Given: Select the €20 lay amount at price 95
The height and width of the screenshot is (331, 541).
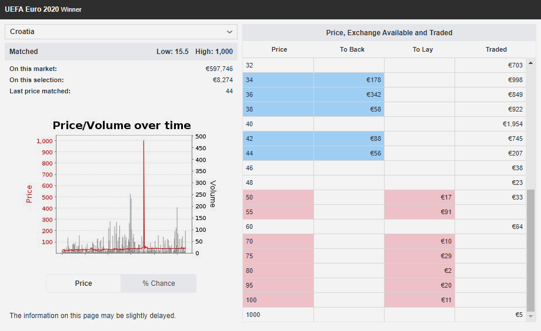Looking at the screenshot, I should (419, 286).
